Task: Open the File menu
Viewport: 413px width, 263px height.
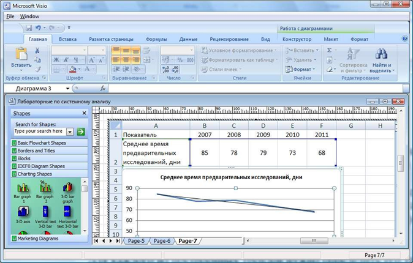Action: (10, 17)
